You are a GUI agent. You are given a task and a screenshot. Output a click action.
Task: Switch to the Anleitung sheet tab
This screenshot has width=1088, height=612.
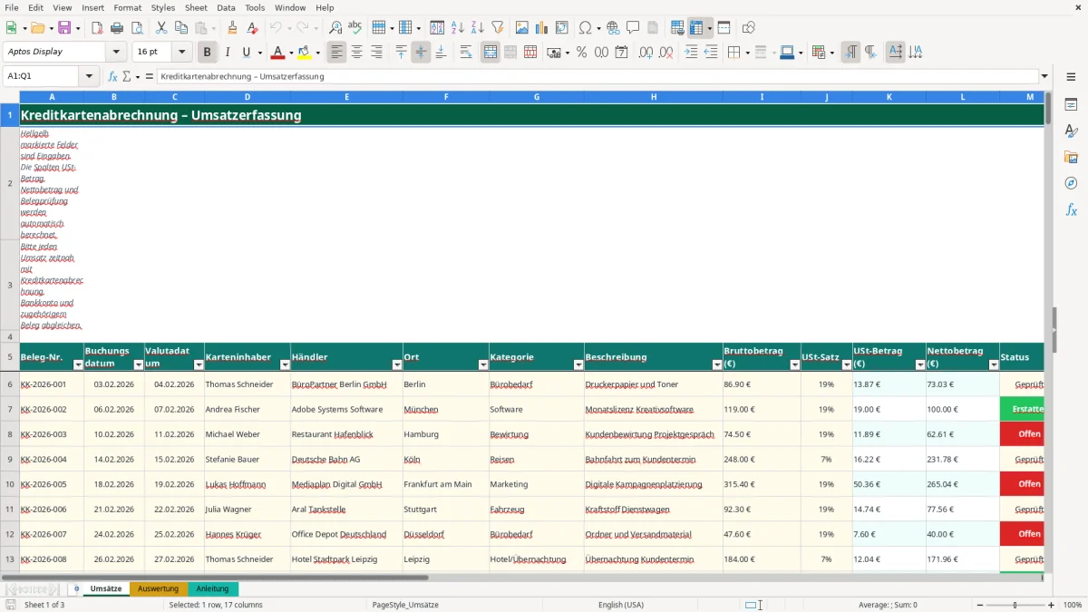pyautogui.click(x=213, y=588)
